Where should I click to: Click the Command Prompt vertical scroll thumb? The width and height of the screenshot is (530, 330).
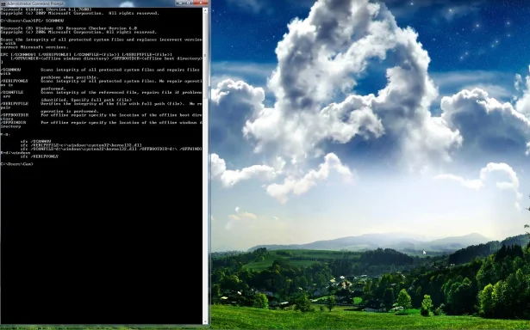(205, 57)
